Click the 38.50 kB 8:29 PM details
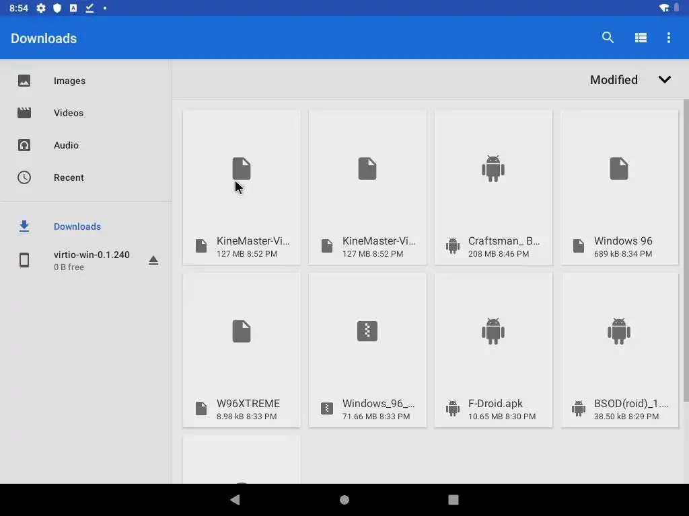The image size is (689, 516). pyautogui.click(x=626, y=417)
